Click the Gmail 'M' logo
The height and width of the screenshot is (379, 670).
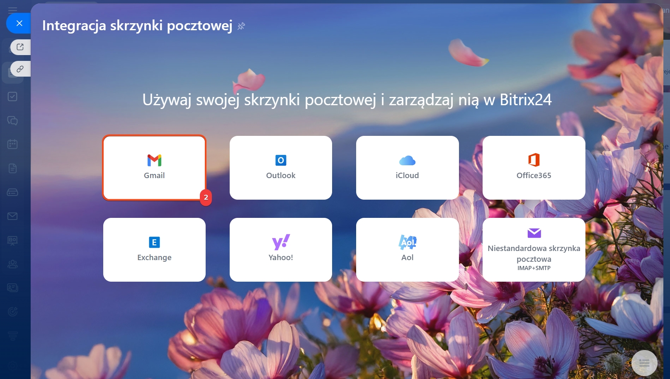click(154, 160)
